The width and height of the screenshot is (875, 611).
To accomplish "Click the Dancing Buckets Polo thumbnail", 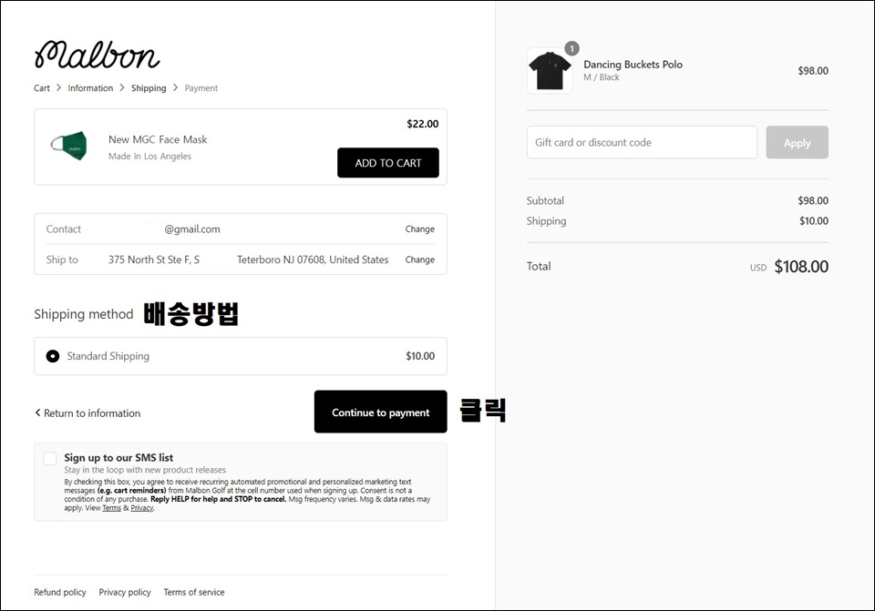I will click(x=550, y=71).
